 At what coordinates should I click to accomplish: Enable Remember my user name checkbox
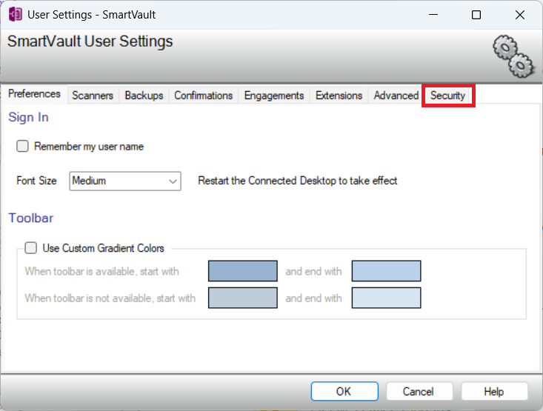[x=22, y=146]
